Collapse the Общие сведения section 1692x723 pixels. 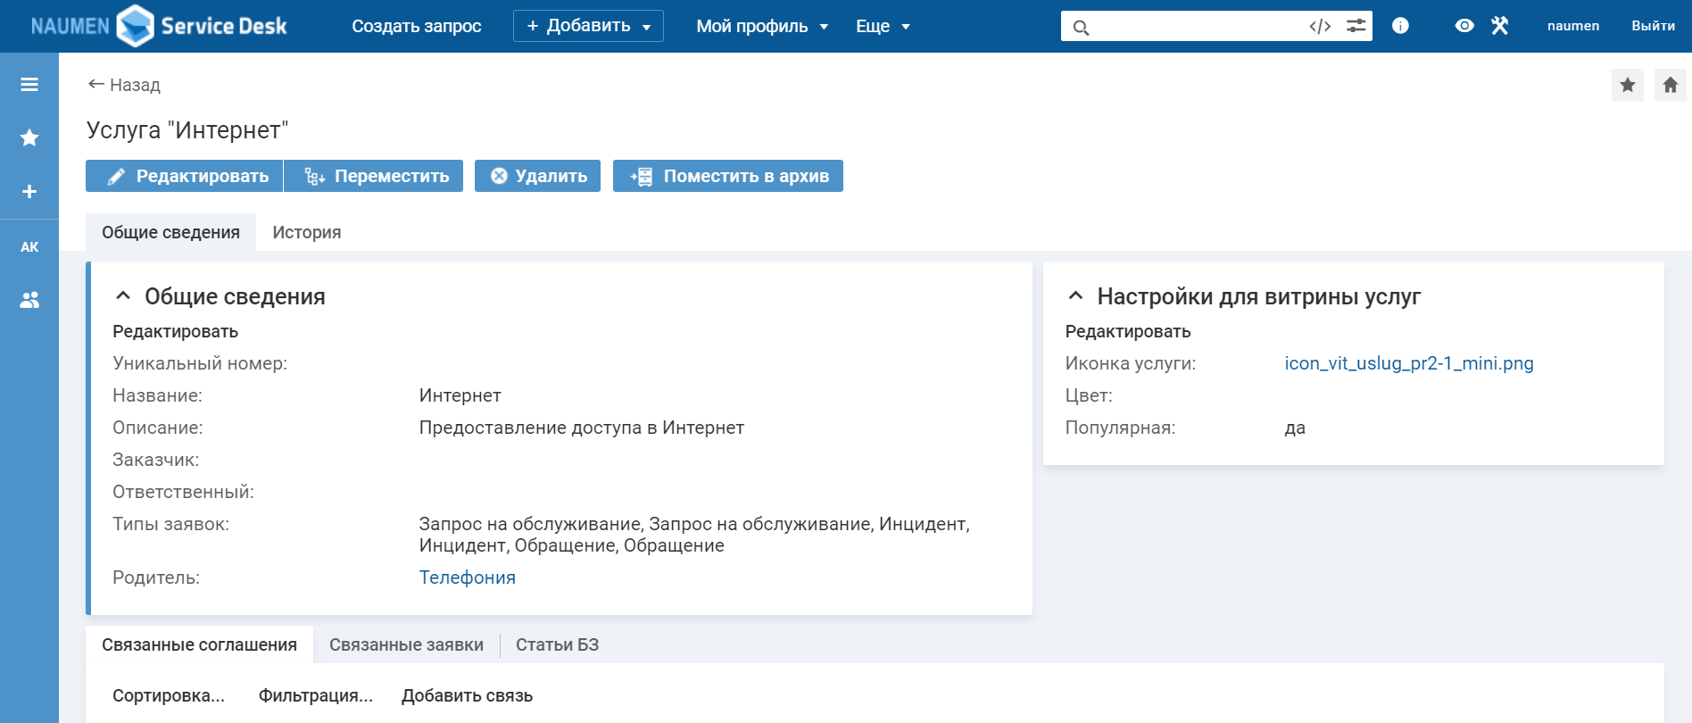tap(124, 296)
